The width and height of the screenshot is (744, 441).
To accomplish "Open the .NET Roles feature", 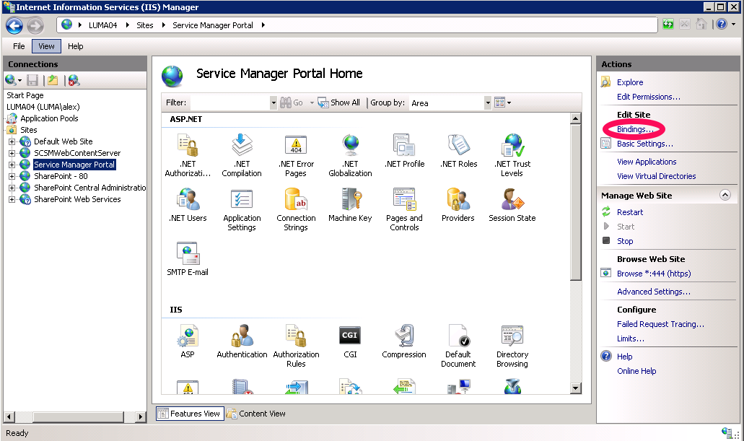I will coord(458,151).
